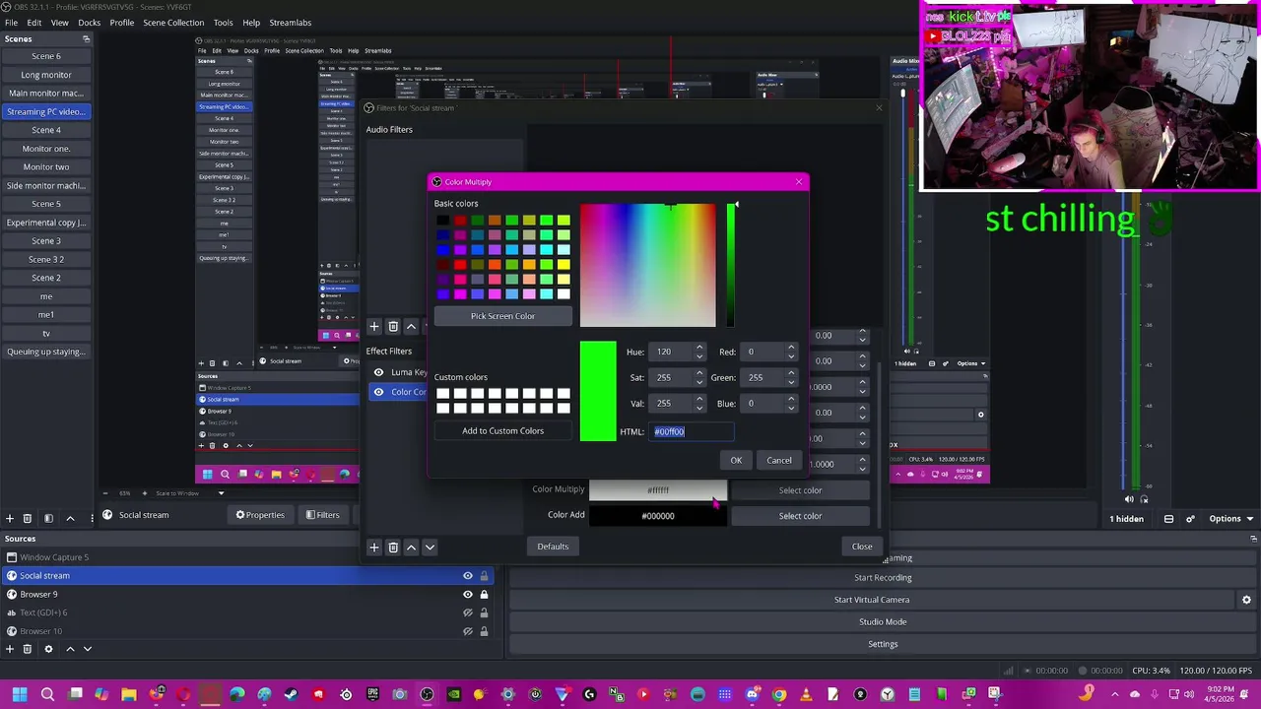This screenshot has height=709, width=1261.
Task: Adjust the green value brightness strip
Action: click(731, 266)
